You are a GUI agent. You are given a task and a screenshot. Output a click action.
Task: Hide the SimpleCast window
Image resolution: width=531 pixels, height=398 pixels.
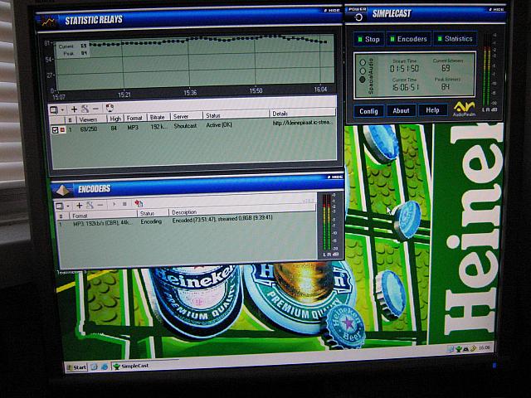tap(497, 9)
